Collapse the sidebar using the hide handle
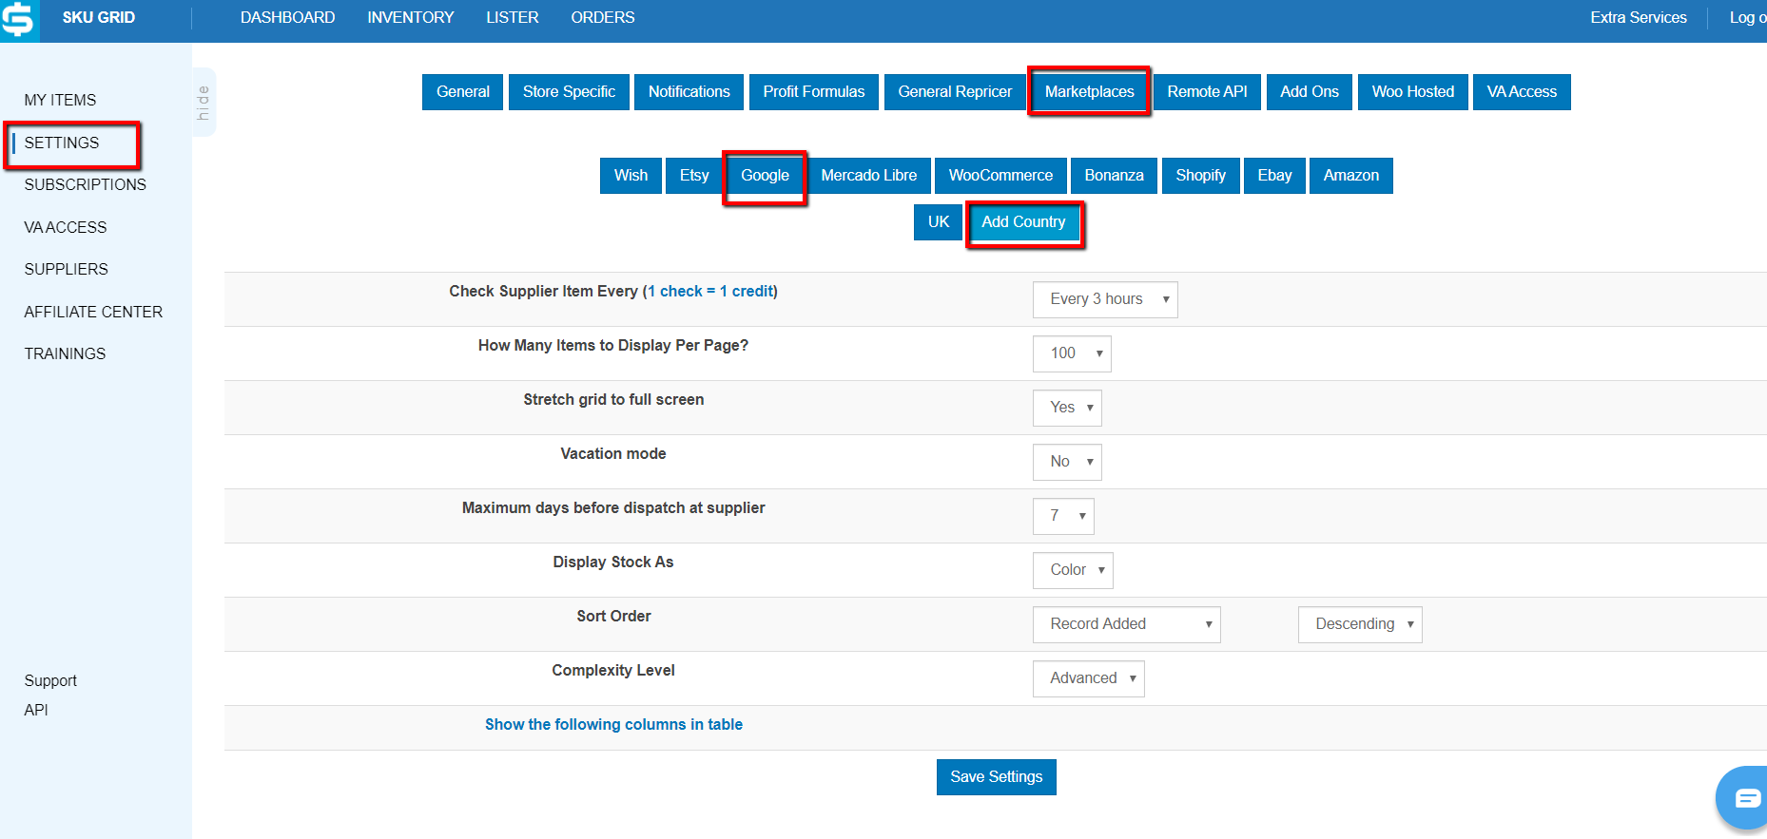 tap(204, 103)
